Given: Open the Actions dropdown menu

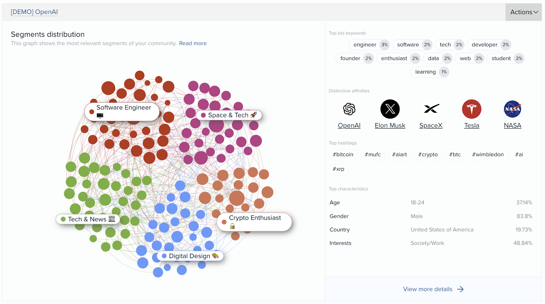Looking at the screenshot, I should coord(524,12).
